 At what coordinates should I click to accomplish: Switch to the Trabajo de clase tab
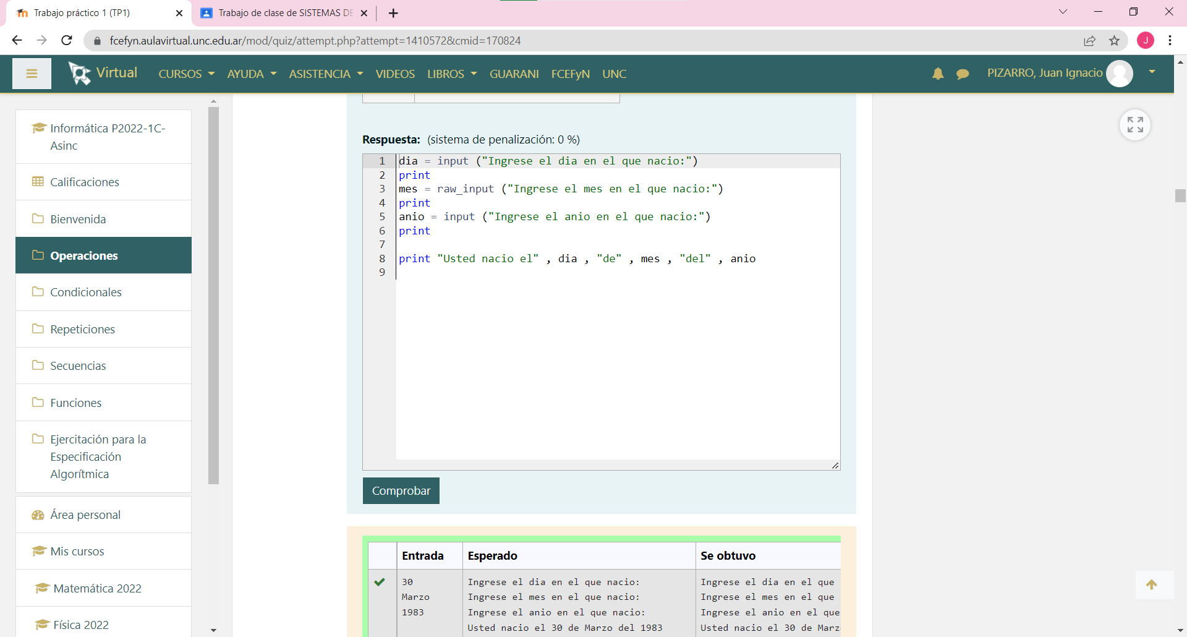[284, 13]
